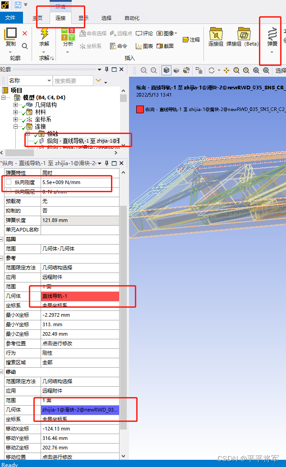Select the blue mobile body cell zhijia-1@滑块-2
286x467 pixels.
[80, 410]
